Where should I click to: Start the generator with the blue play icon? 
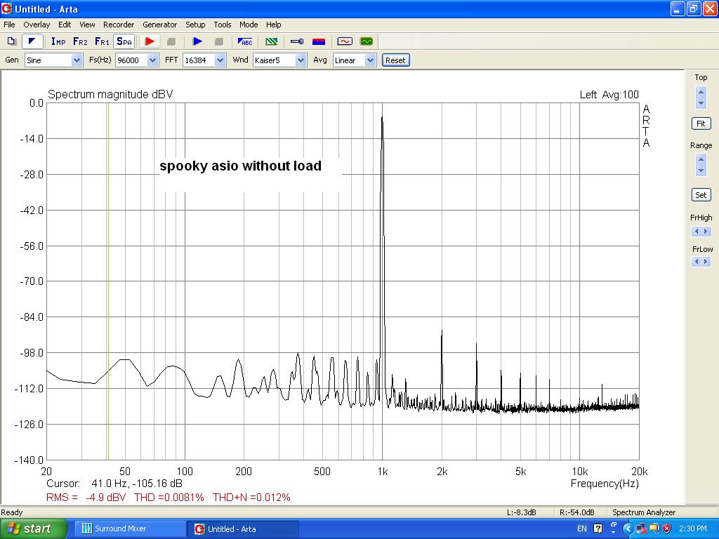197,41
